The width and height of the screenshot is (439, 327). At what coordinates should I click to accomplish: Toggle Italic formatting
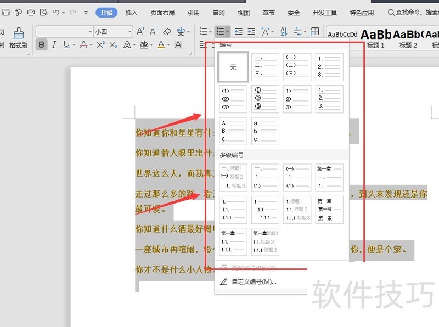pyautogui.click(x=54, y=45)
